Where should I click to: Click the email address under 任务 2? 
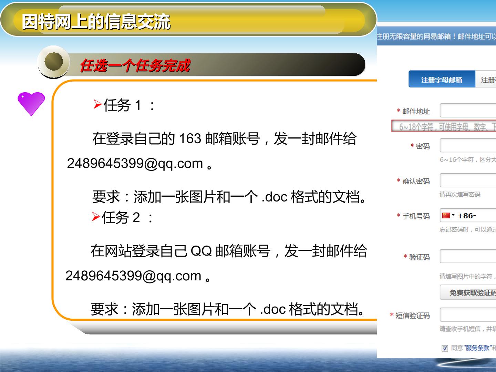point(133,276)
